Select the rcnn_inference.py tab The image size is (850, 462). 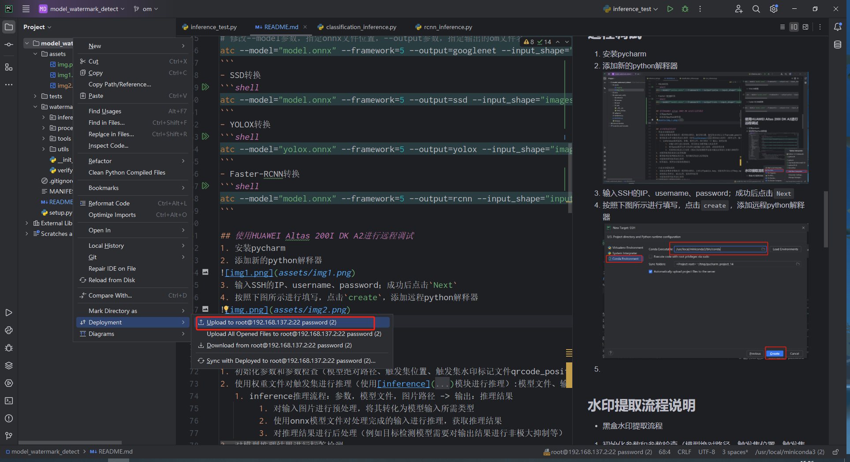coord(444,27)
